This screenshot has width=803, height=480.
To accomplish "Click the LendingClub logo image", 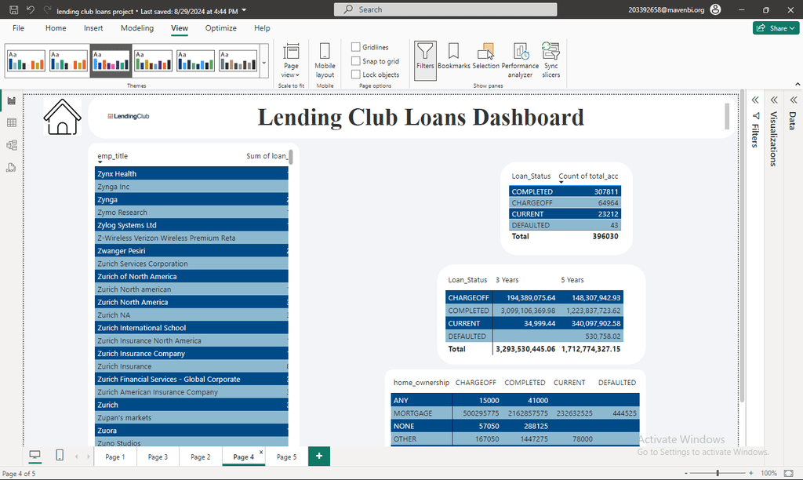I will pos(129,116).
